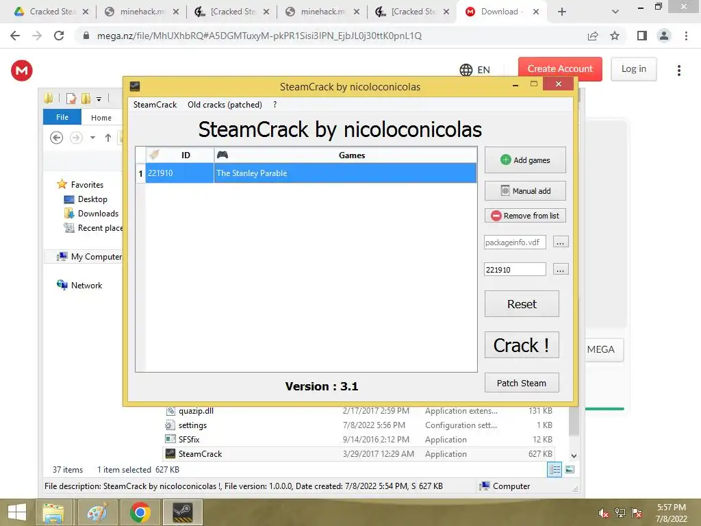701x526 pixels.
Task: Open Explorer recent locations dropdown
Action: 92,138
